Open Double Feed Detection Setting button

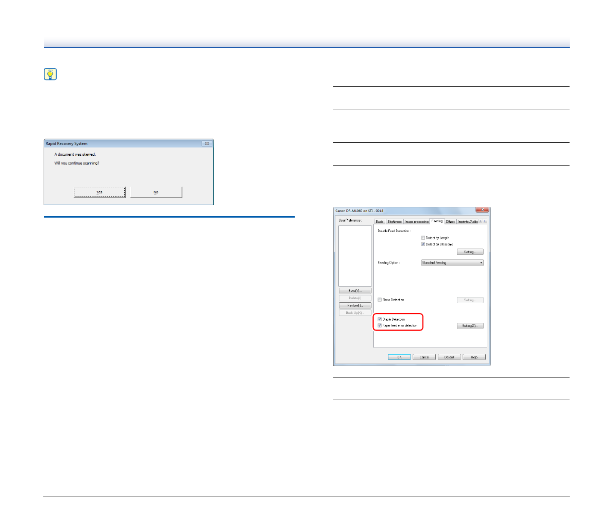(470, 252)
